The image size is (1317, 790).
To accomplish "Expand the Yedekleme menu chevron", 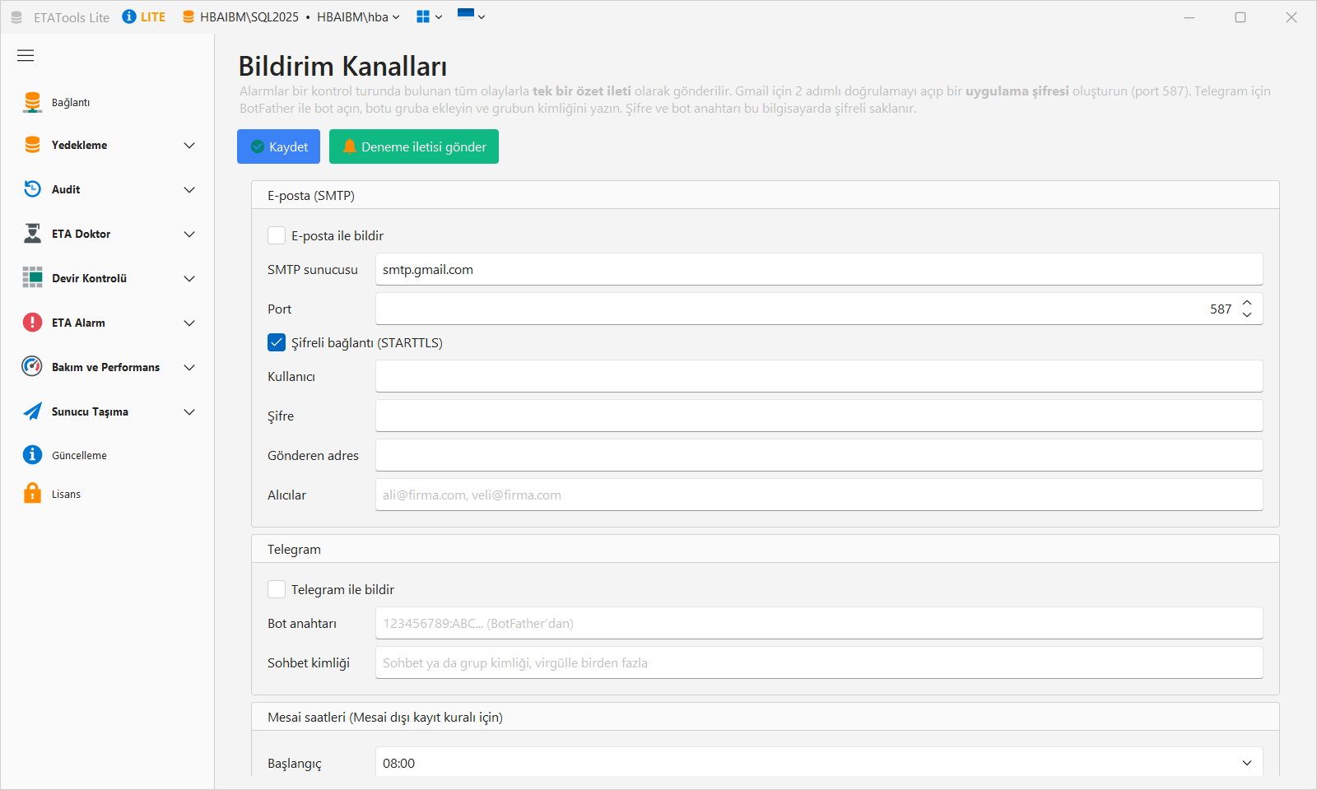I will pyautogui.click(x=189, y=145).
